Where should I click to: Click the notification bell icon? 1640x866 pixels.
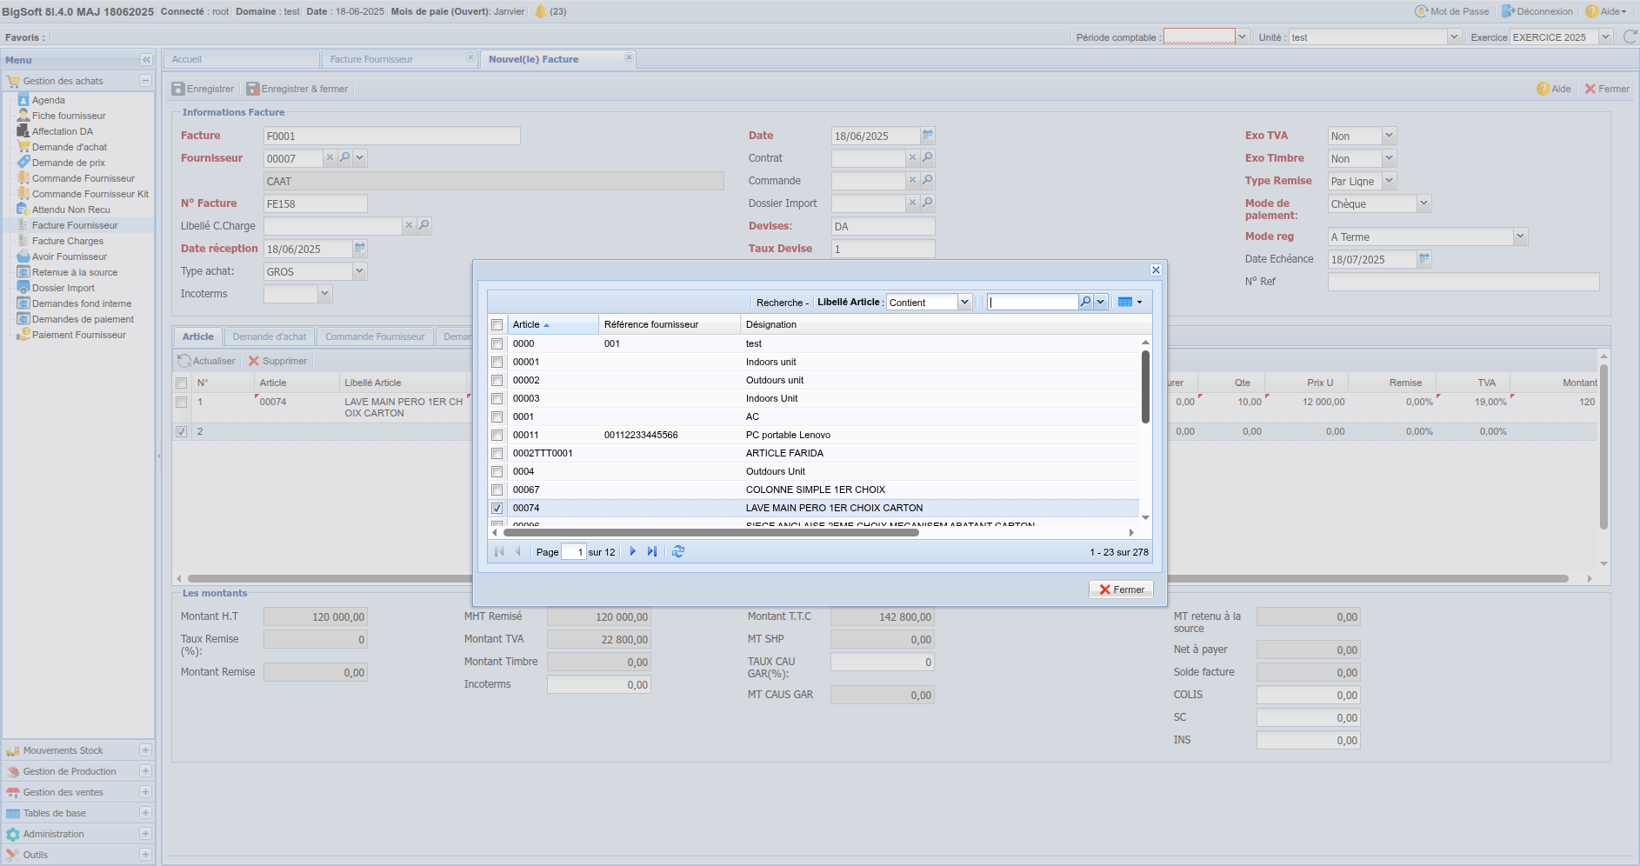[x=541, y=11]
